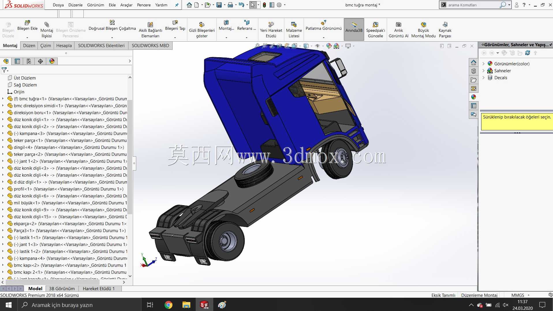Open the Görünüm menu
Screen dimensions: 553x311
96,5
